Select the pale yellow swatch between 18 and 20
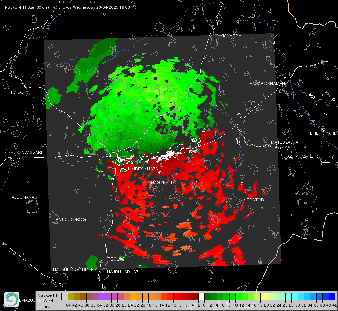The width and height of the screenshot is (338, 311). (x=263, y=296)
